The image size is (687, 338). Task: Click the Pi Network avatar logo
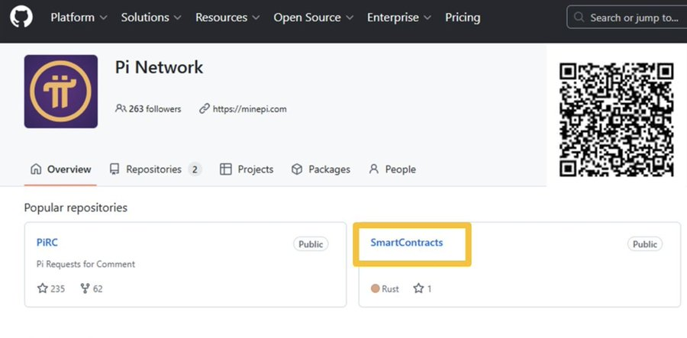61,92
